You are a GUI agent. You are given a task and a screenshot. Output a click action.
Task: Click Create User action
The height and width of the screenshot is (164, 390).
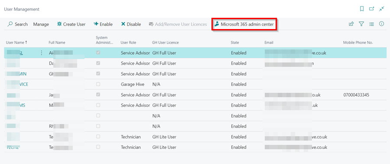click(71, 24)
